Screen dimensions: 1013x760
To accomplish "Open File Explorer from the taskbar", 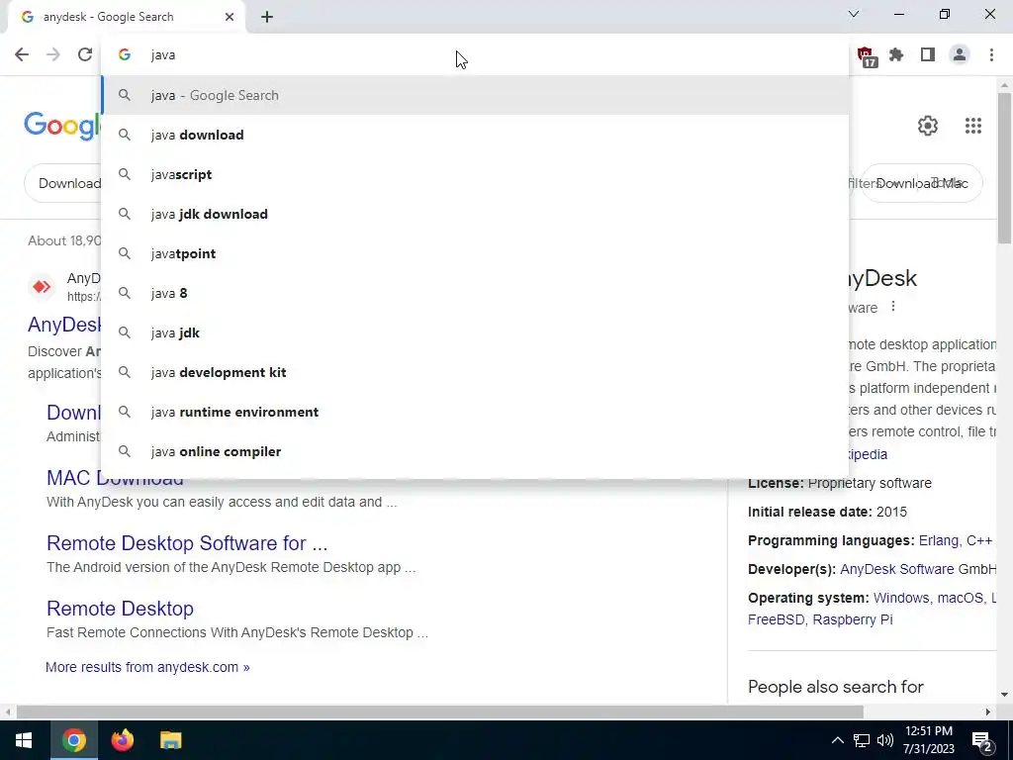I will [x=170, y=740].
